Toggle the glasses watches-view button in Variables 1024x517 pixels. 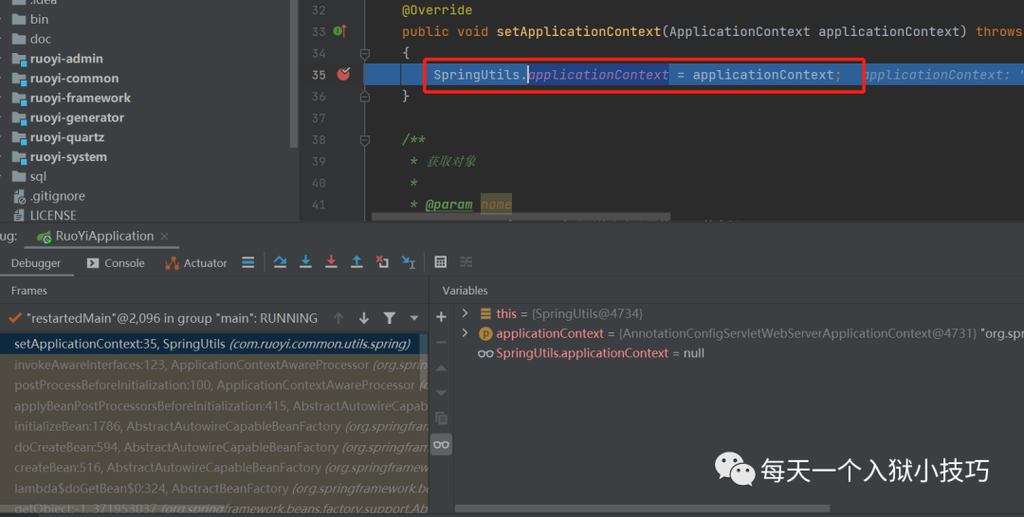441,444
